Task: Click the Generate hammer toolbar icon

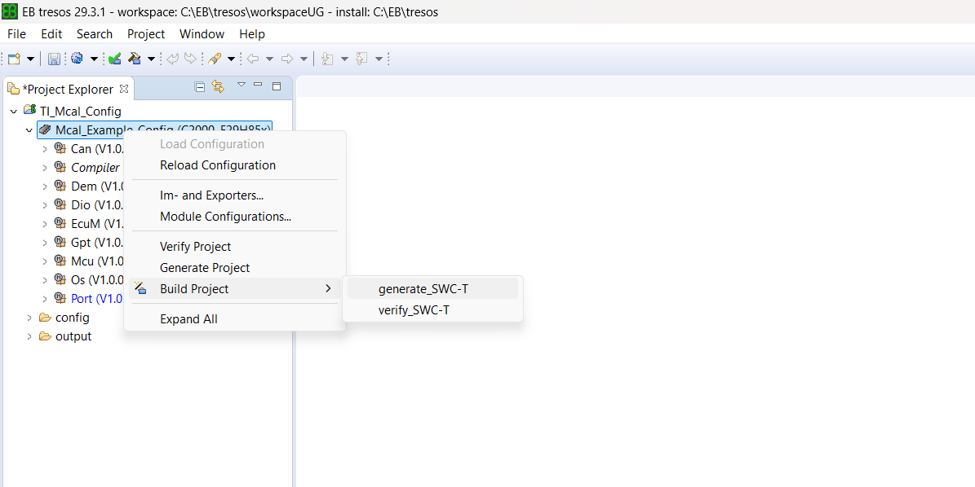Action: coord(135,58)
